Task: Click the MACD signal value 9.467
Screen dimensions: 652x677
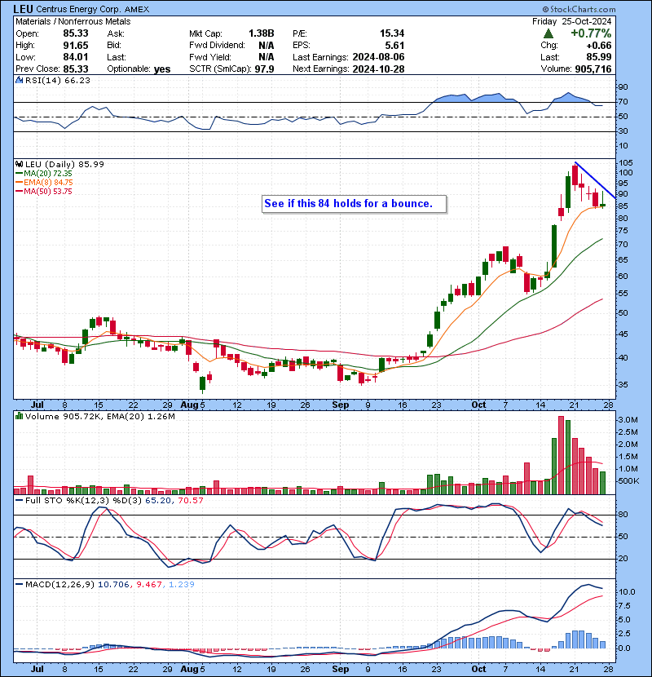Action: click(149, 584)
